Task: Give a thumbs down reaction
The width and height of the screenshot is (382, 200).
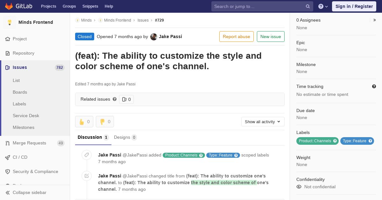Action: pyautogui.click(x=105, y=122)
